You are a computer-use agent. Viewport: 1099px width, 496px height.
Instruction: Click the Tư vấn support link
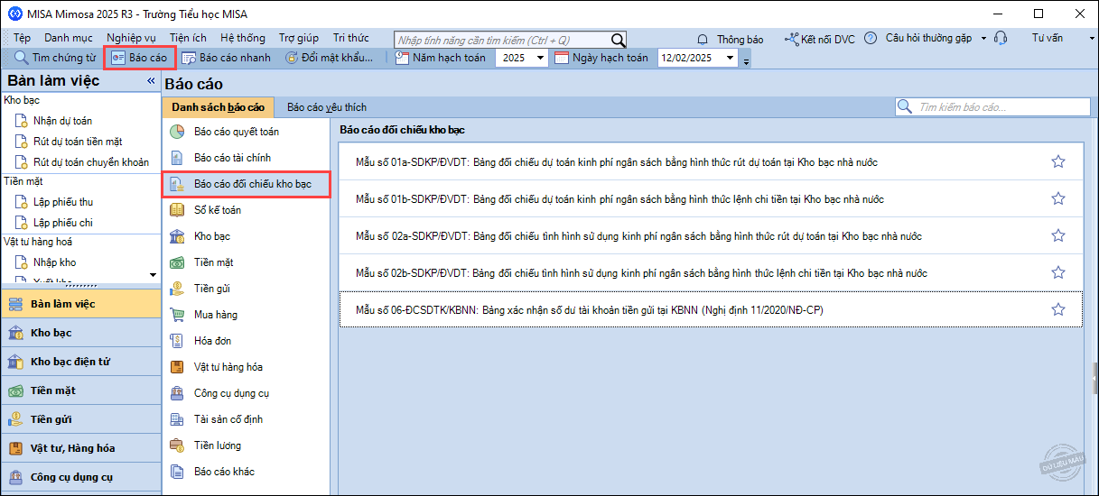point(1048,38)
